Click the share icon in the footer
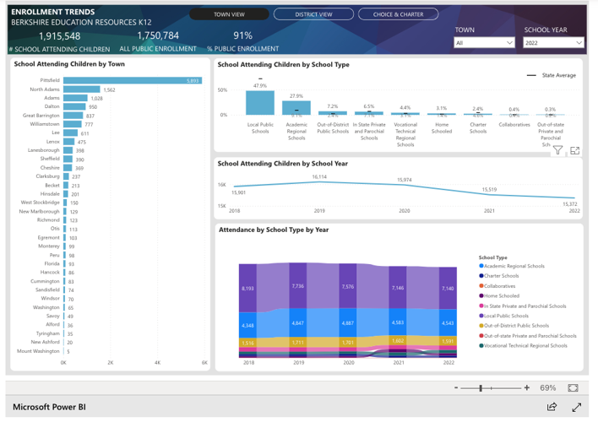This screenshot has height=422, width=598. 552,407
